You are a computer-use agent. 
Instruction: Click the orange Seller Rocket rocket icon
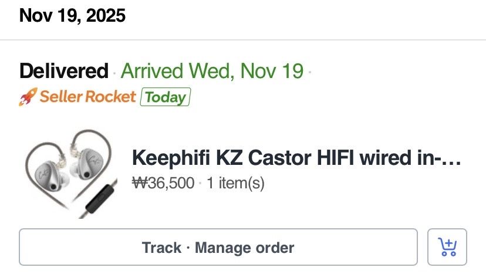[28, 96]
